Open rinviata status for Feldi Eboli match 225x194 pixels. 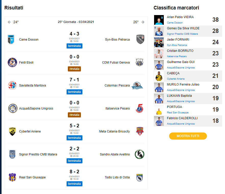click(74, 69)
